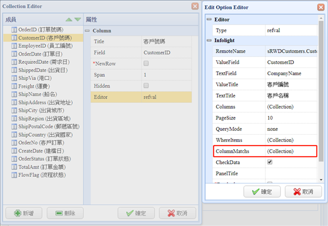Screen dimensions: 328x226
Task: Select the ShipCountry column icon
Action: coord(14,135)
